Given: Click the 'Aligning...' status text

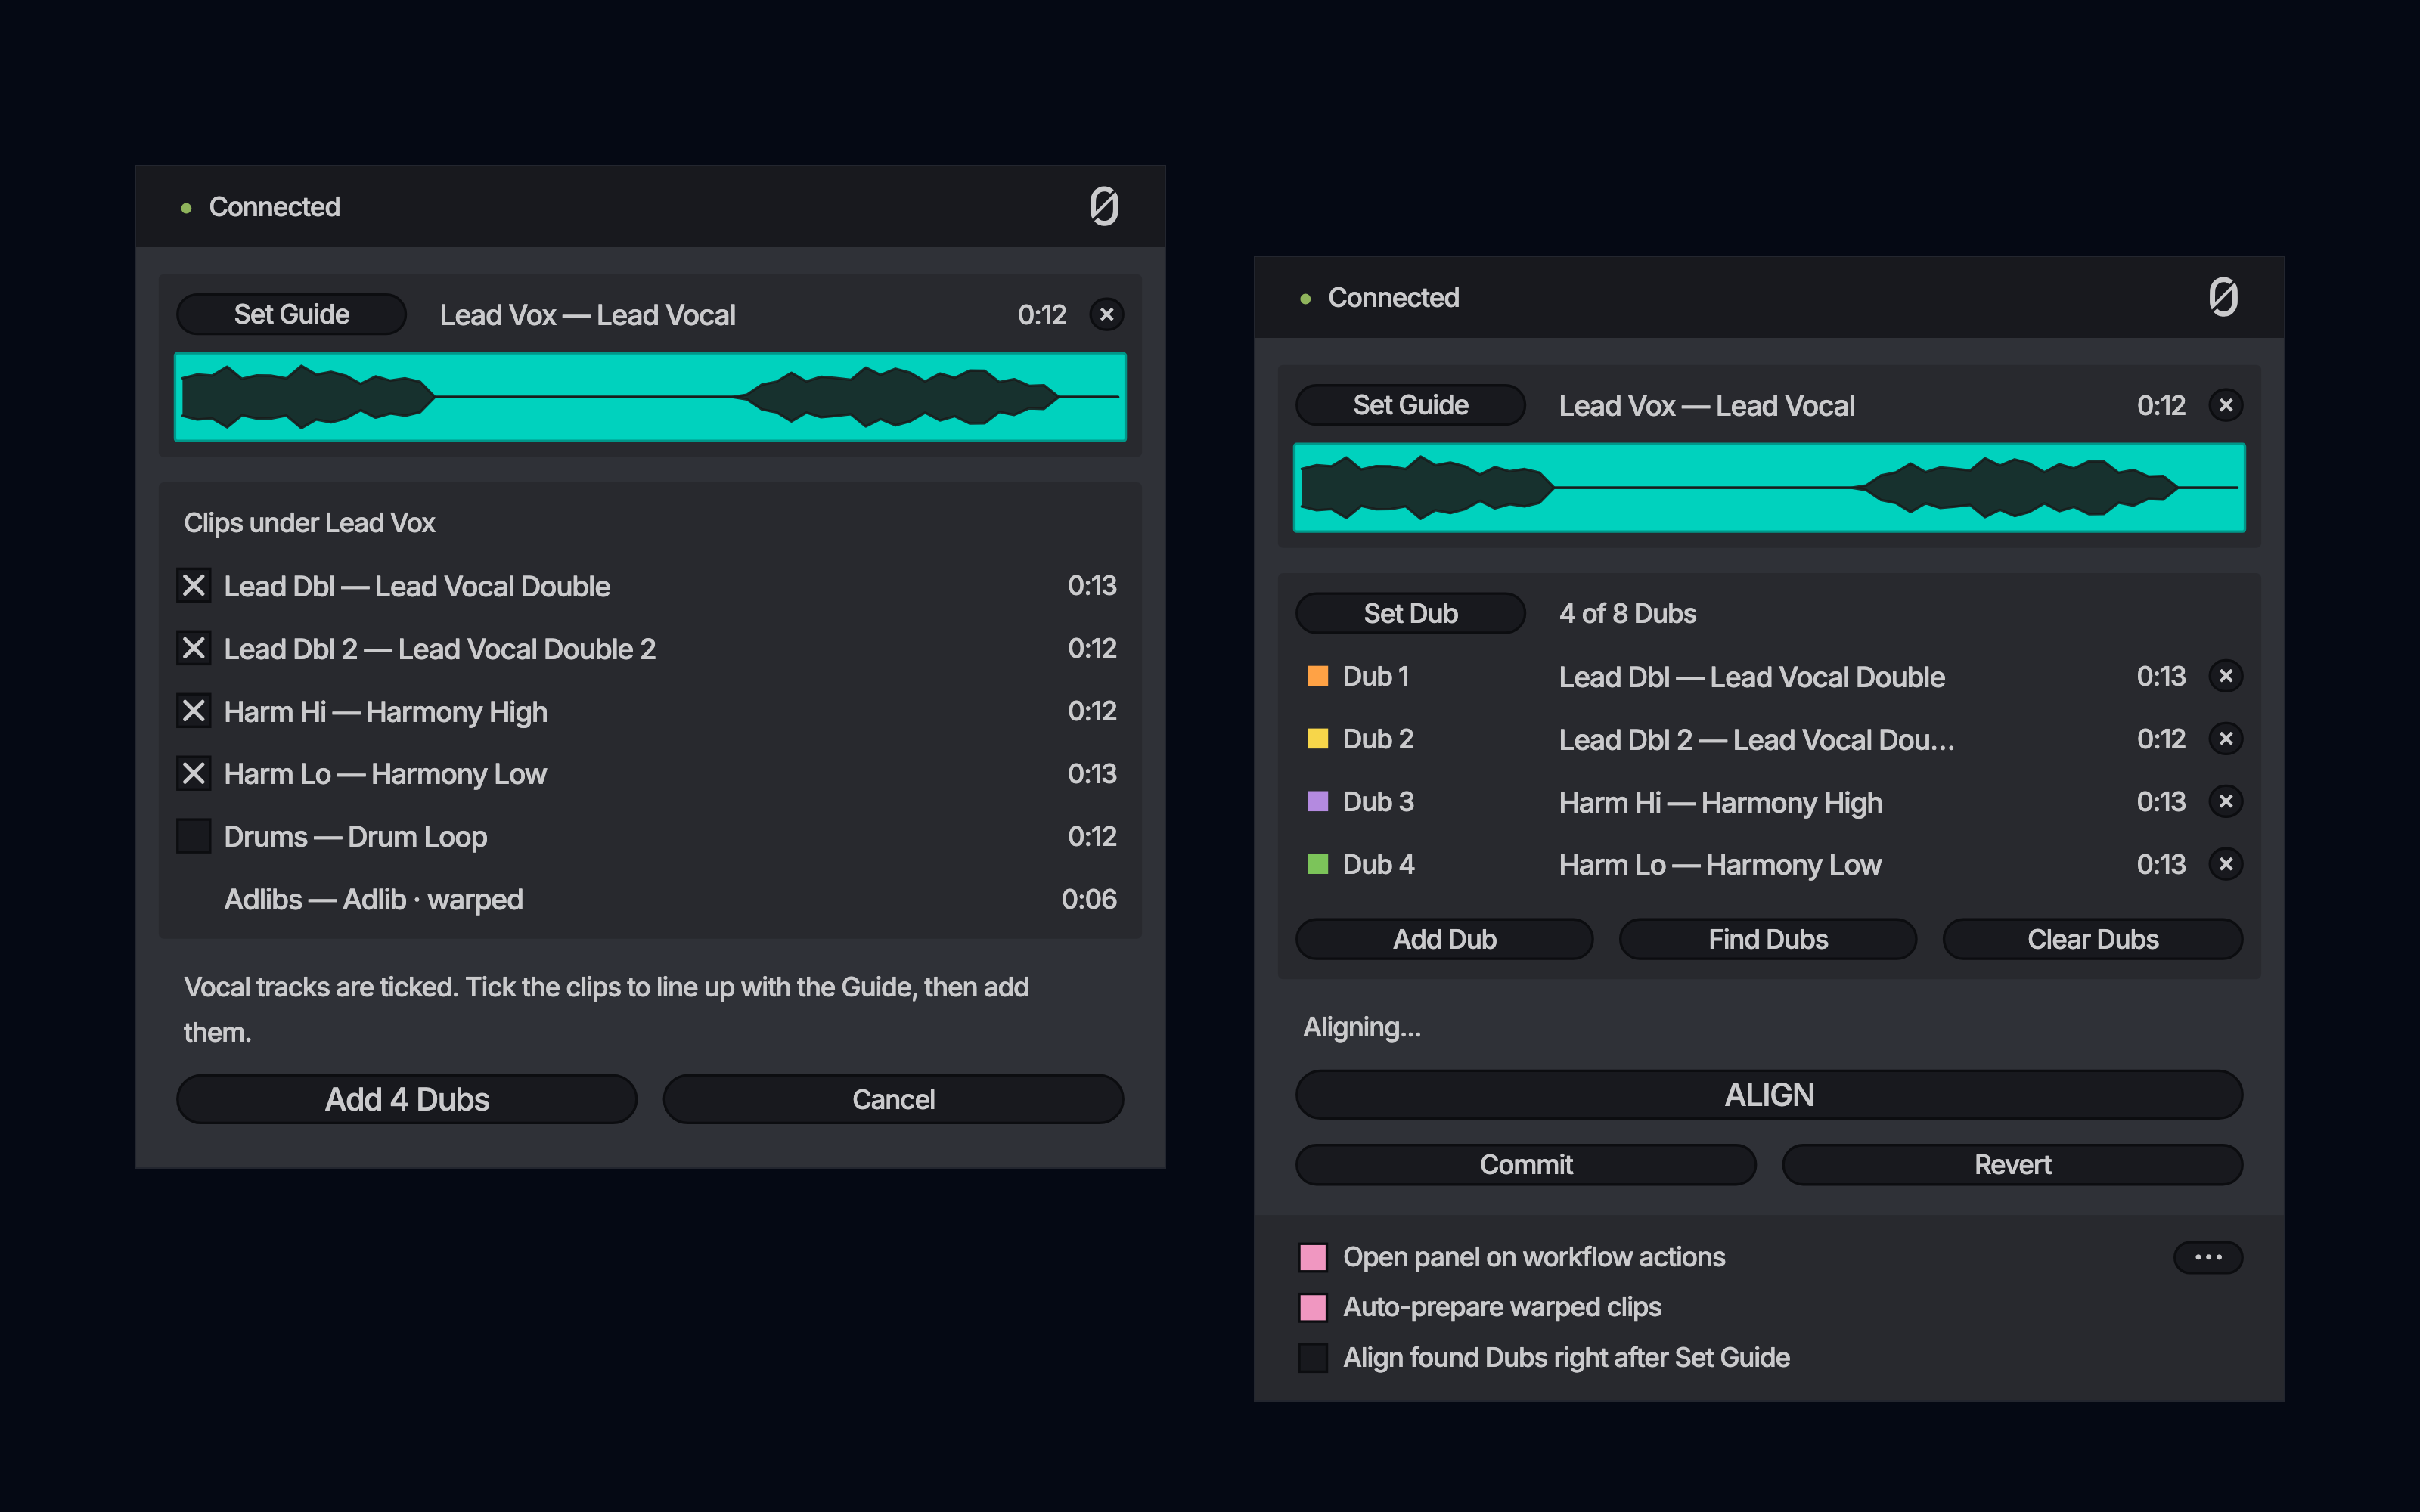Looking at the screenshot, I should [x=1362, y=1027].
